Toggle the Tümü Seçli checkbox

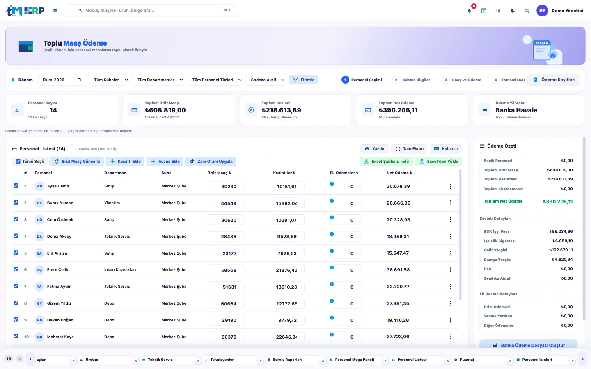point(18,162)
